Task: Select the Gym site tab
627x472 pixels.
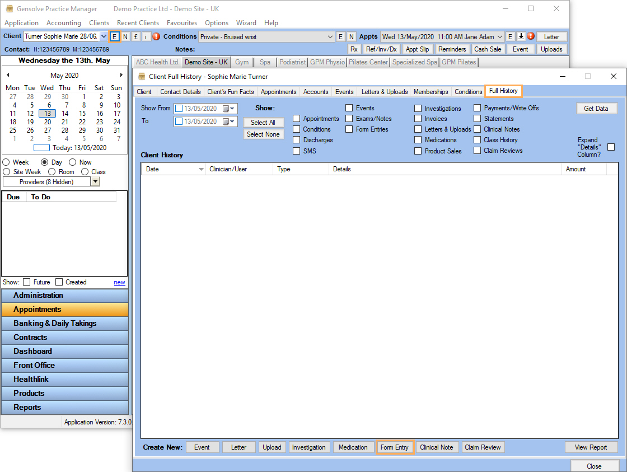Action: (x=241, y=62)
